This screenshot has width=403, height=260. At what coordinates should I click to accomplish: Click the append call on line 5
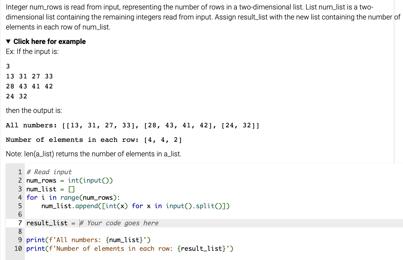click(87, 206)
